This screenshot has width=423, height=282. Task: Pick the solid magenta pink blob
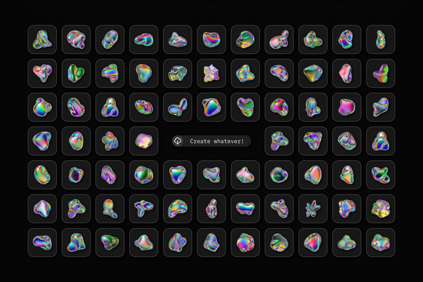click(x=346, y=107)
